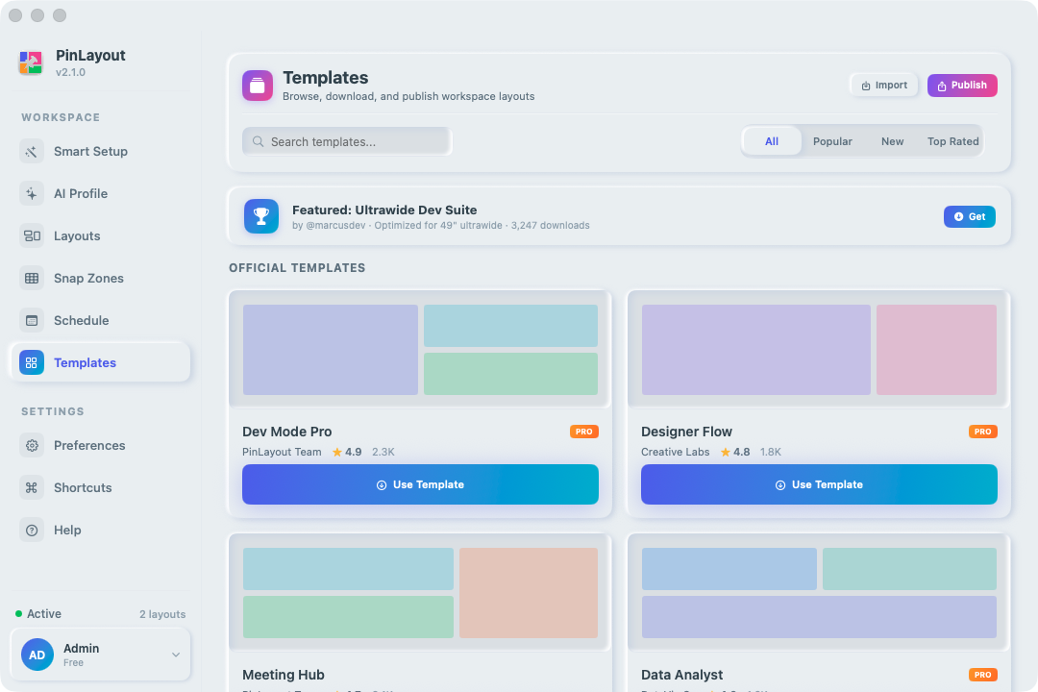Click the Meeting Hub title
Viewport: 1038px width, 692px height.
click(x=284, y=675)
